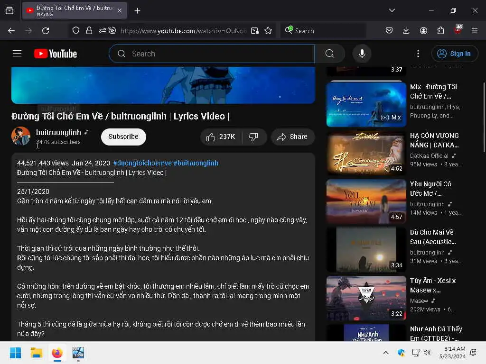Open File Explorer from taskbar

click(x=36, y=353)
